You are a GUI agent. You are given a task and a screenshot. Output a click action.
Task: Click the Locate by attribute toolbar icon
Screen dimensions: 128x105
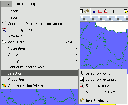(x=106, y=11)
